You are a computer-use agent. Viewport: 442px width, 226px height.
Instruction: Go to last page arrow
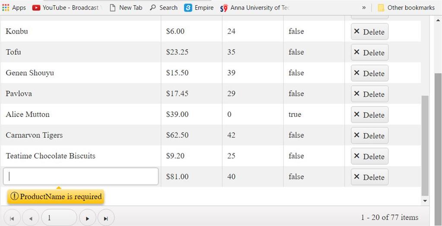point(106,218)
